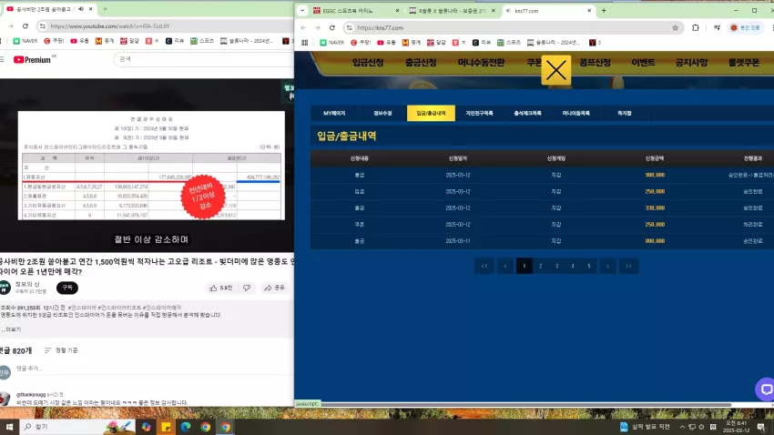
Task: Open the NAVER bookmark in the YouTube window
Action: 25,41
